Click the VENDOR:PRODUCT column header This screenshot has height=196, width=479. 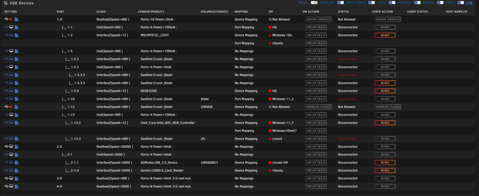coord(151,11)
